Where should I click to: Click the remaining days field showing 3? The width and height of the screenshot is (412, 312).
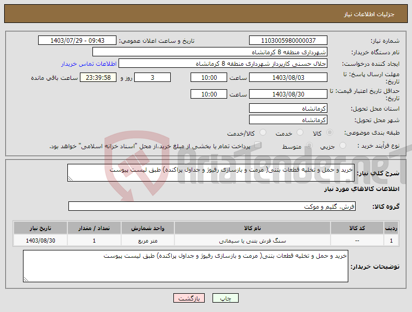point(152,77)
